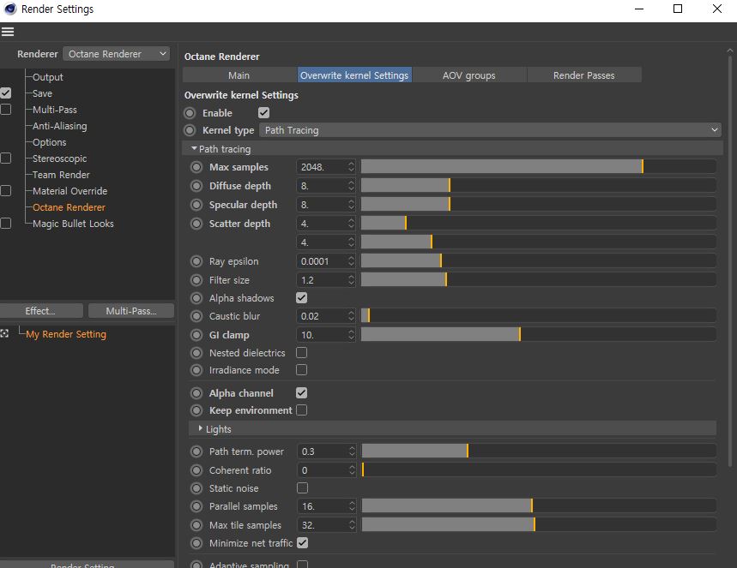Viewport: 737px width, 568px height.
Task: Switch to the Main tab
Action: (x=239, y=75)
